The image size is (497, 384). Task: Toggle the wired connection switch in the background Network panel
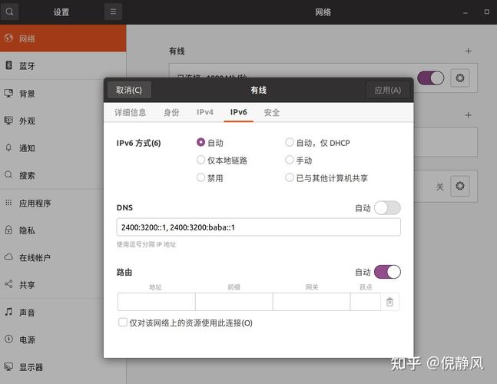coord(431,78)
